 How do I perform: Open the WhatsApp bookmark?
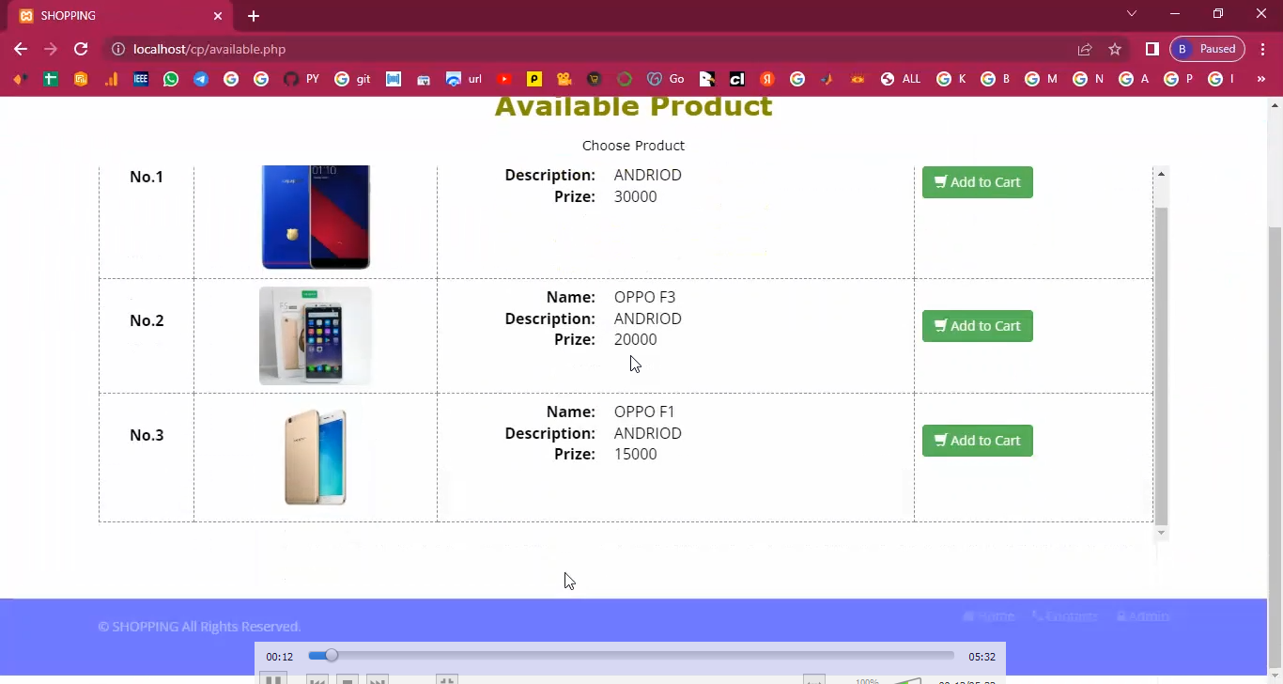coord(171,80)
